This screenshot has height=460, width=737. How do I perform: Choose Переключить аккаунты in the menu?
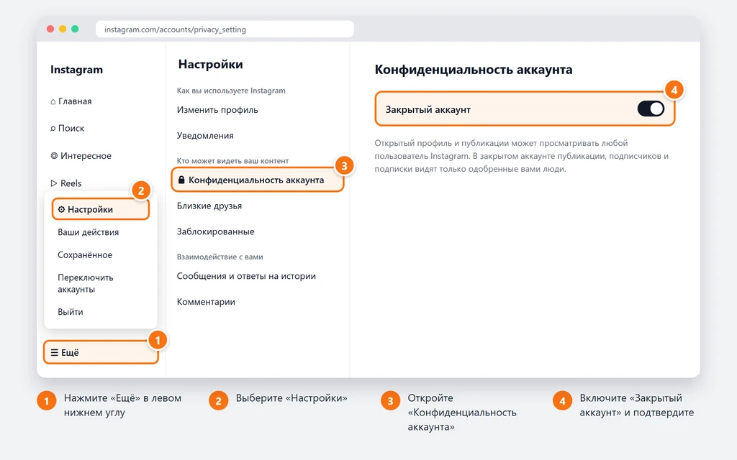[86, 283]
